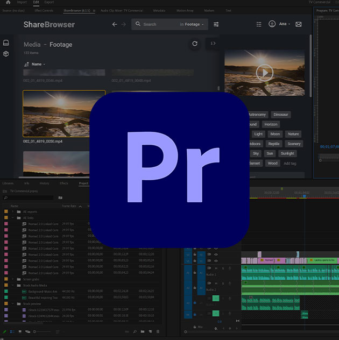Click the Horizon tag
The height and width of the screenshot is (340, 339).
(271, 124)
